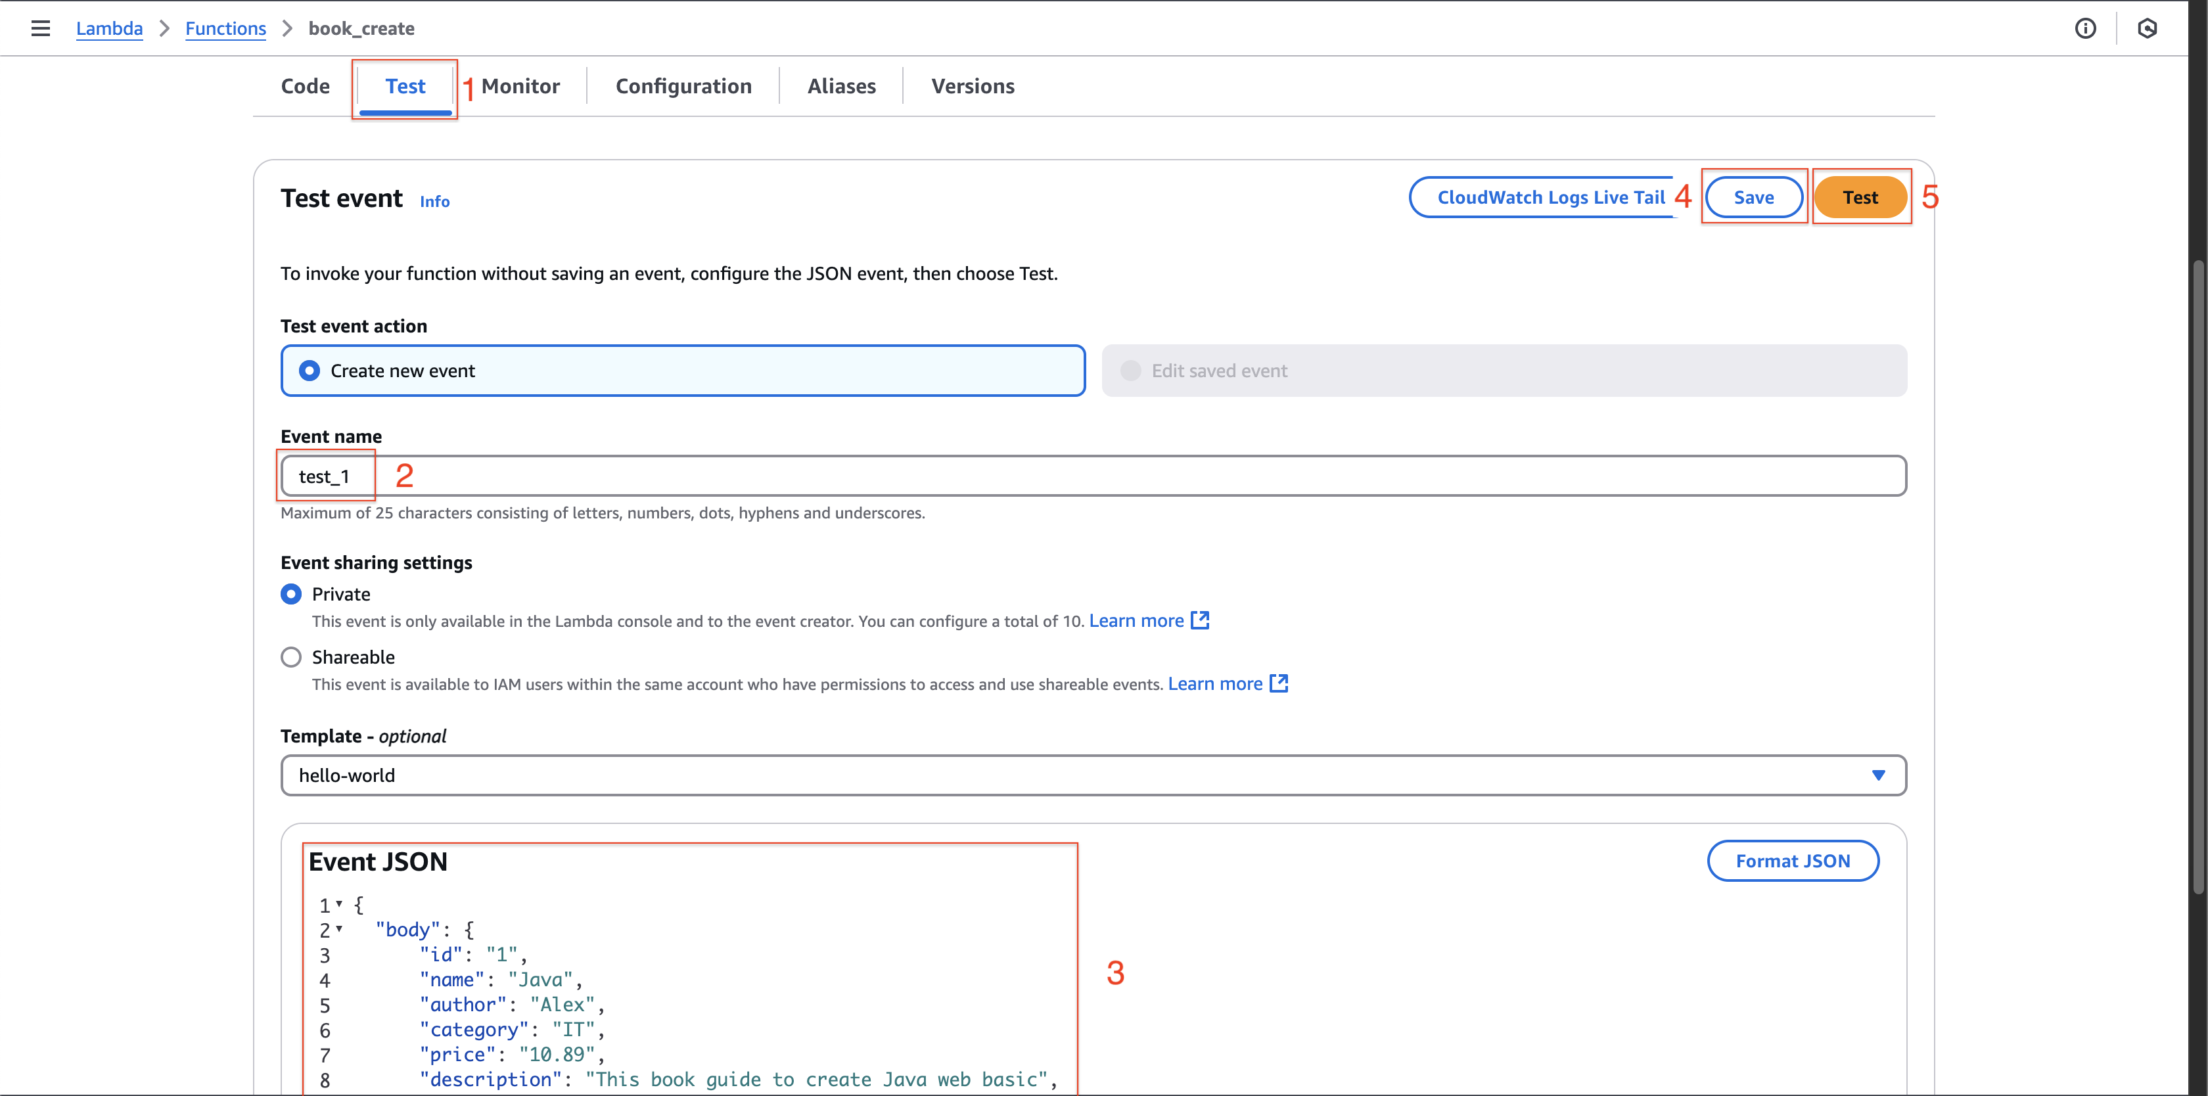
Task: Switch to the Configuration tab
Action: point(683,85)
